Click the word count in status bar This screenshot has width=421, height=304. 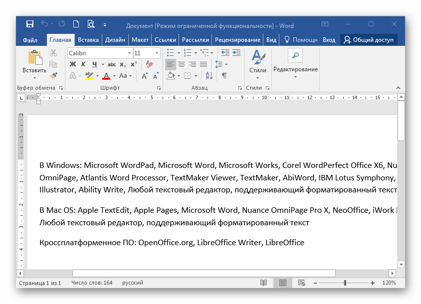92,283
